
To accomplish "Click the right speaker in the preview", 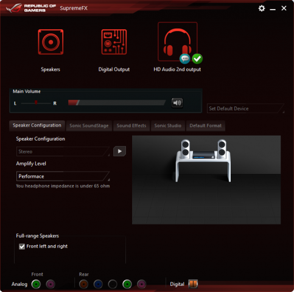I will click(222, 149).
